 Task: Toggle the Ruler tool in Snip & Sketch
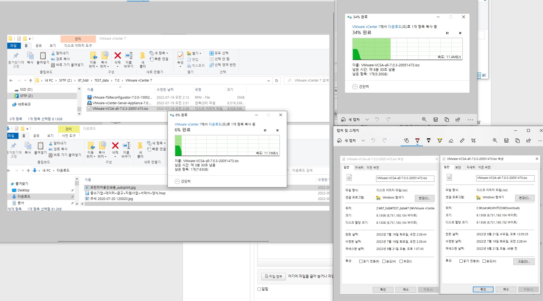coord(462,141)
